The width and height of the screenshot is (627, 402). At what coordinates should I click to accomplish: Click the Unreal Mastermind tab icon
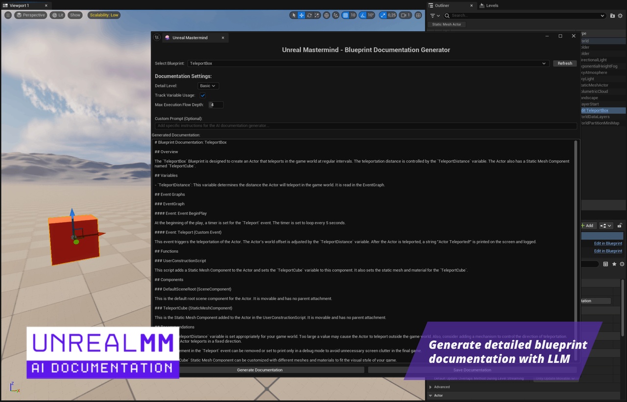(168, 38)
